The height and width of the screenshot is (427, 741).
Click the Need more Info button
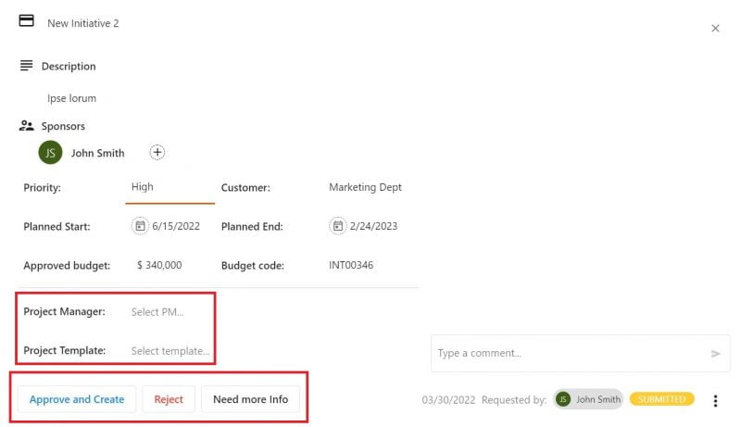pos(250,399)
